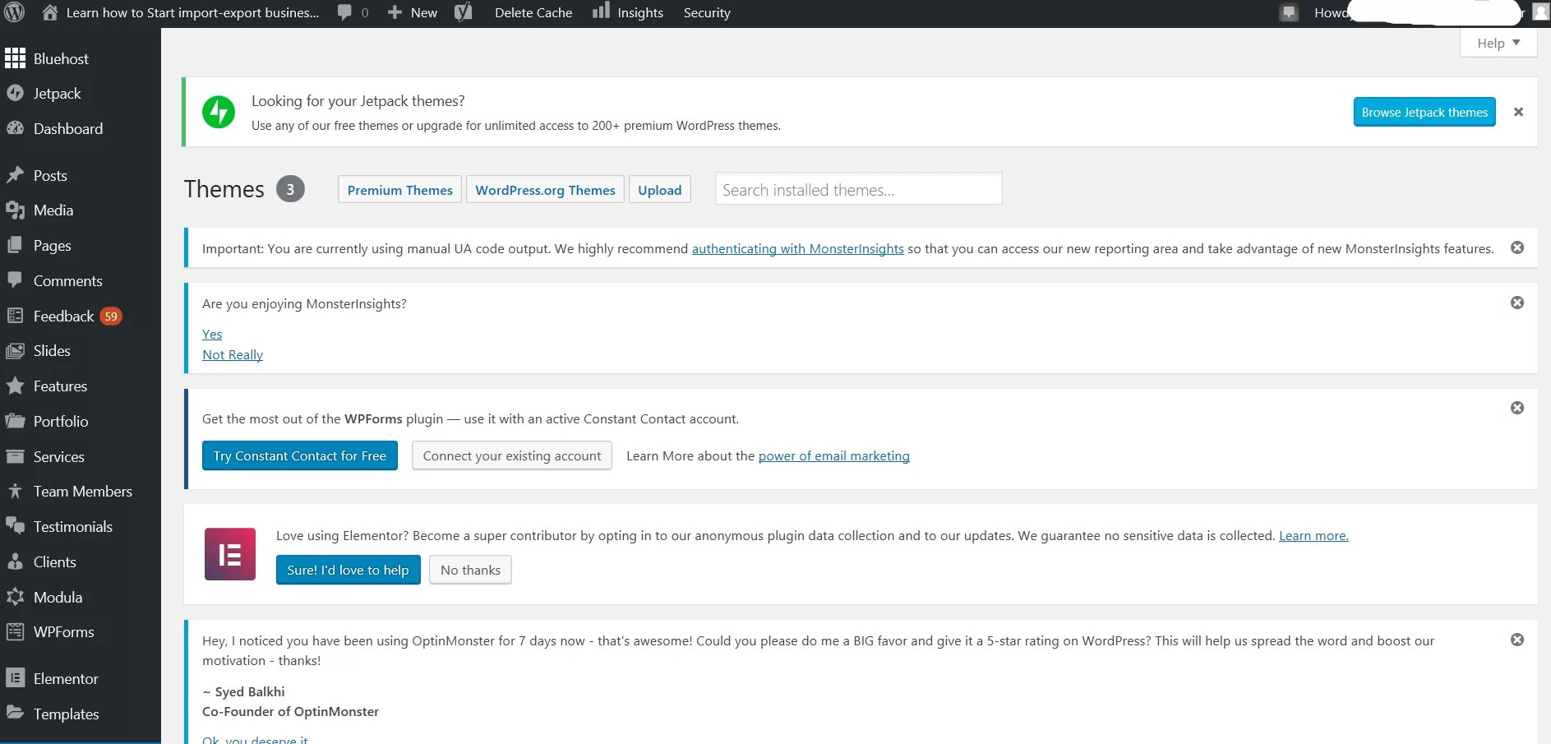Click the WPForms sidebar icon

15,631
